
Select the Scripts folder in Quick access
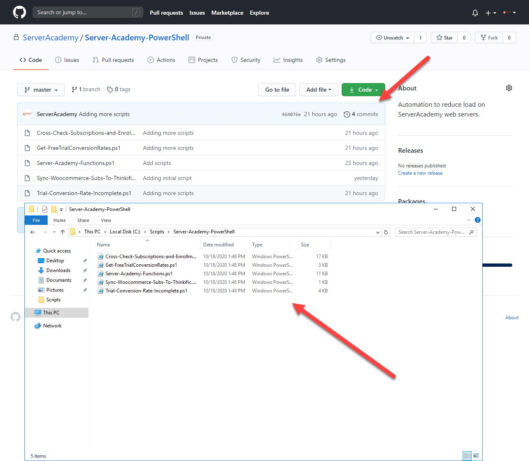(53, 299)
